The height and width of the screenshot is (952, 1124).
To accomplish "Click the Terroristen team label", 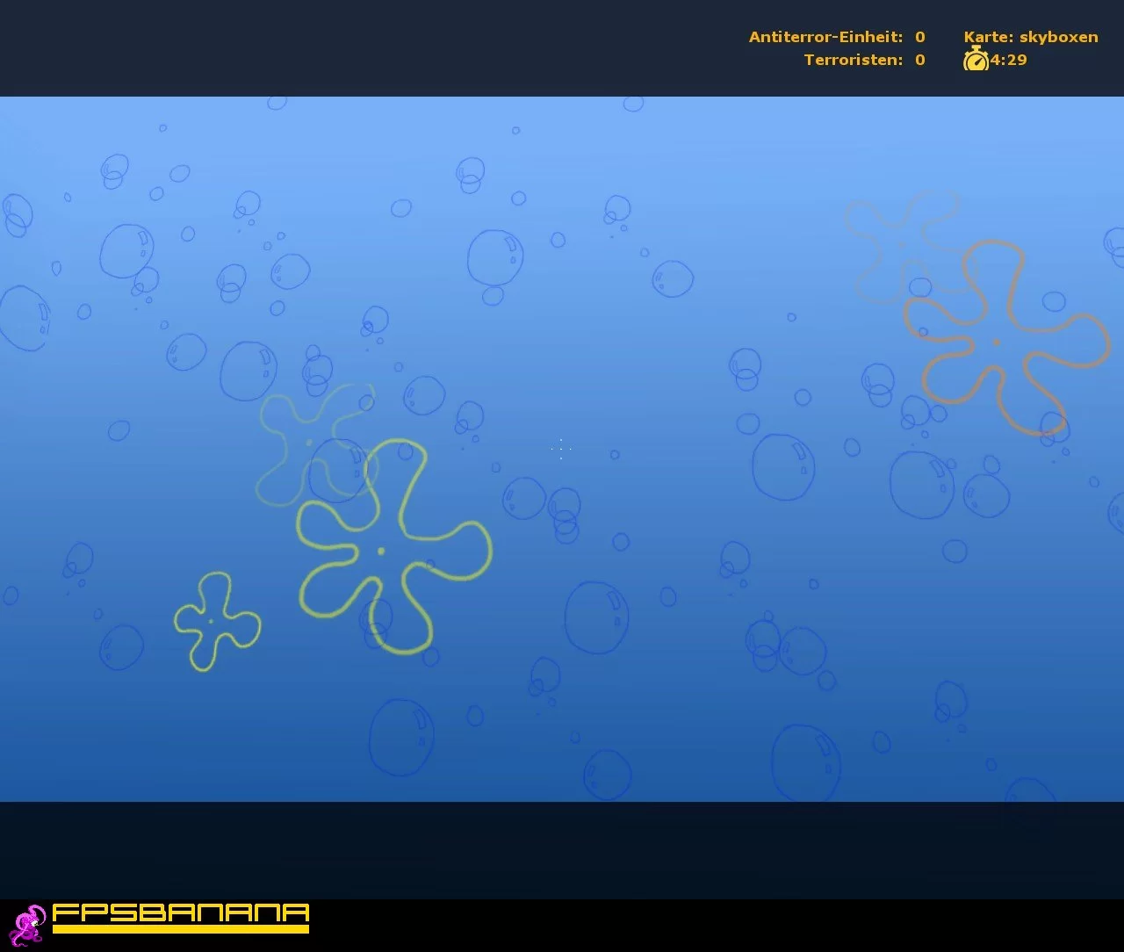I will (x=853, y=60).
